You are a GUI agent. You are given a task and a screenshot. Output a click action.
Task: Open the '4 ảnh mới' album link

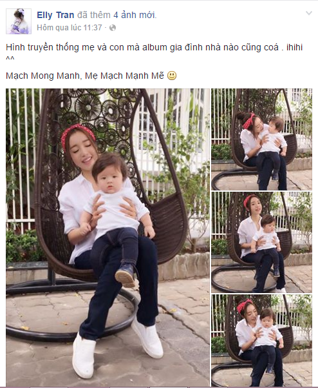pyautogui.click(x=135, y=15)
